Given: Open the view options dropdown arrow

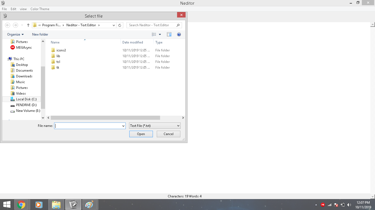Looking at the screenshot, I should pyautogui.click(x=160, y=34).
